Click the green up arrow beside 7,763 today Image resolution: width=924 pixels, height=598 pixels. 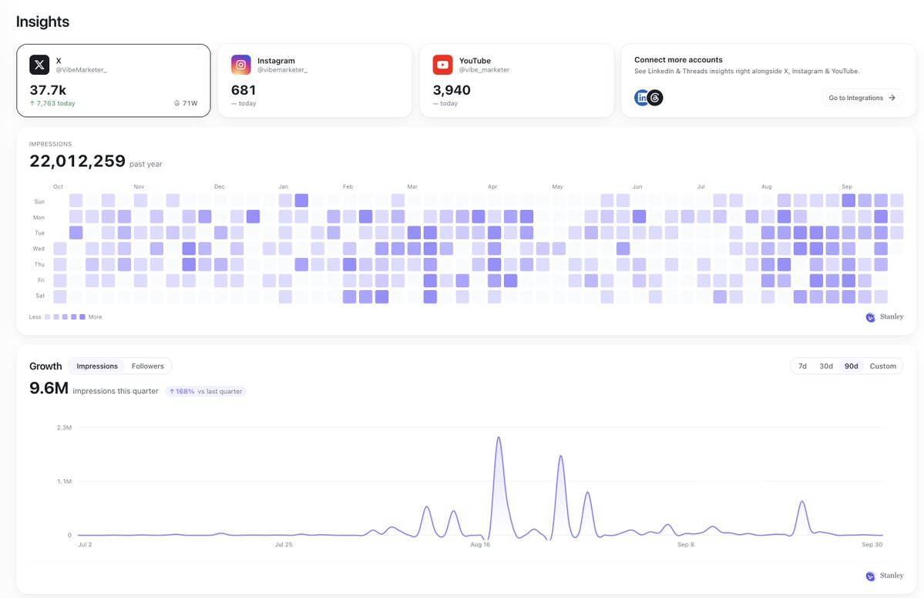click(x=32, y=103)
